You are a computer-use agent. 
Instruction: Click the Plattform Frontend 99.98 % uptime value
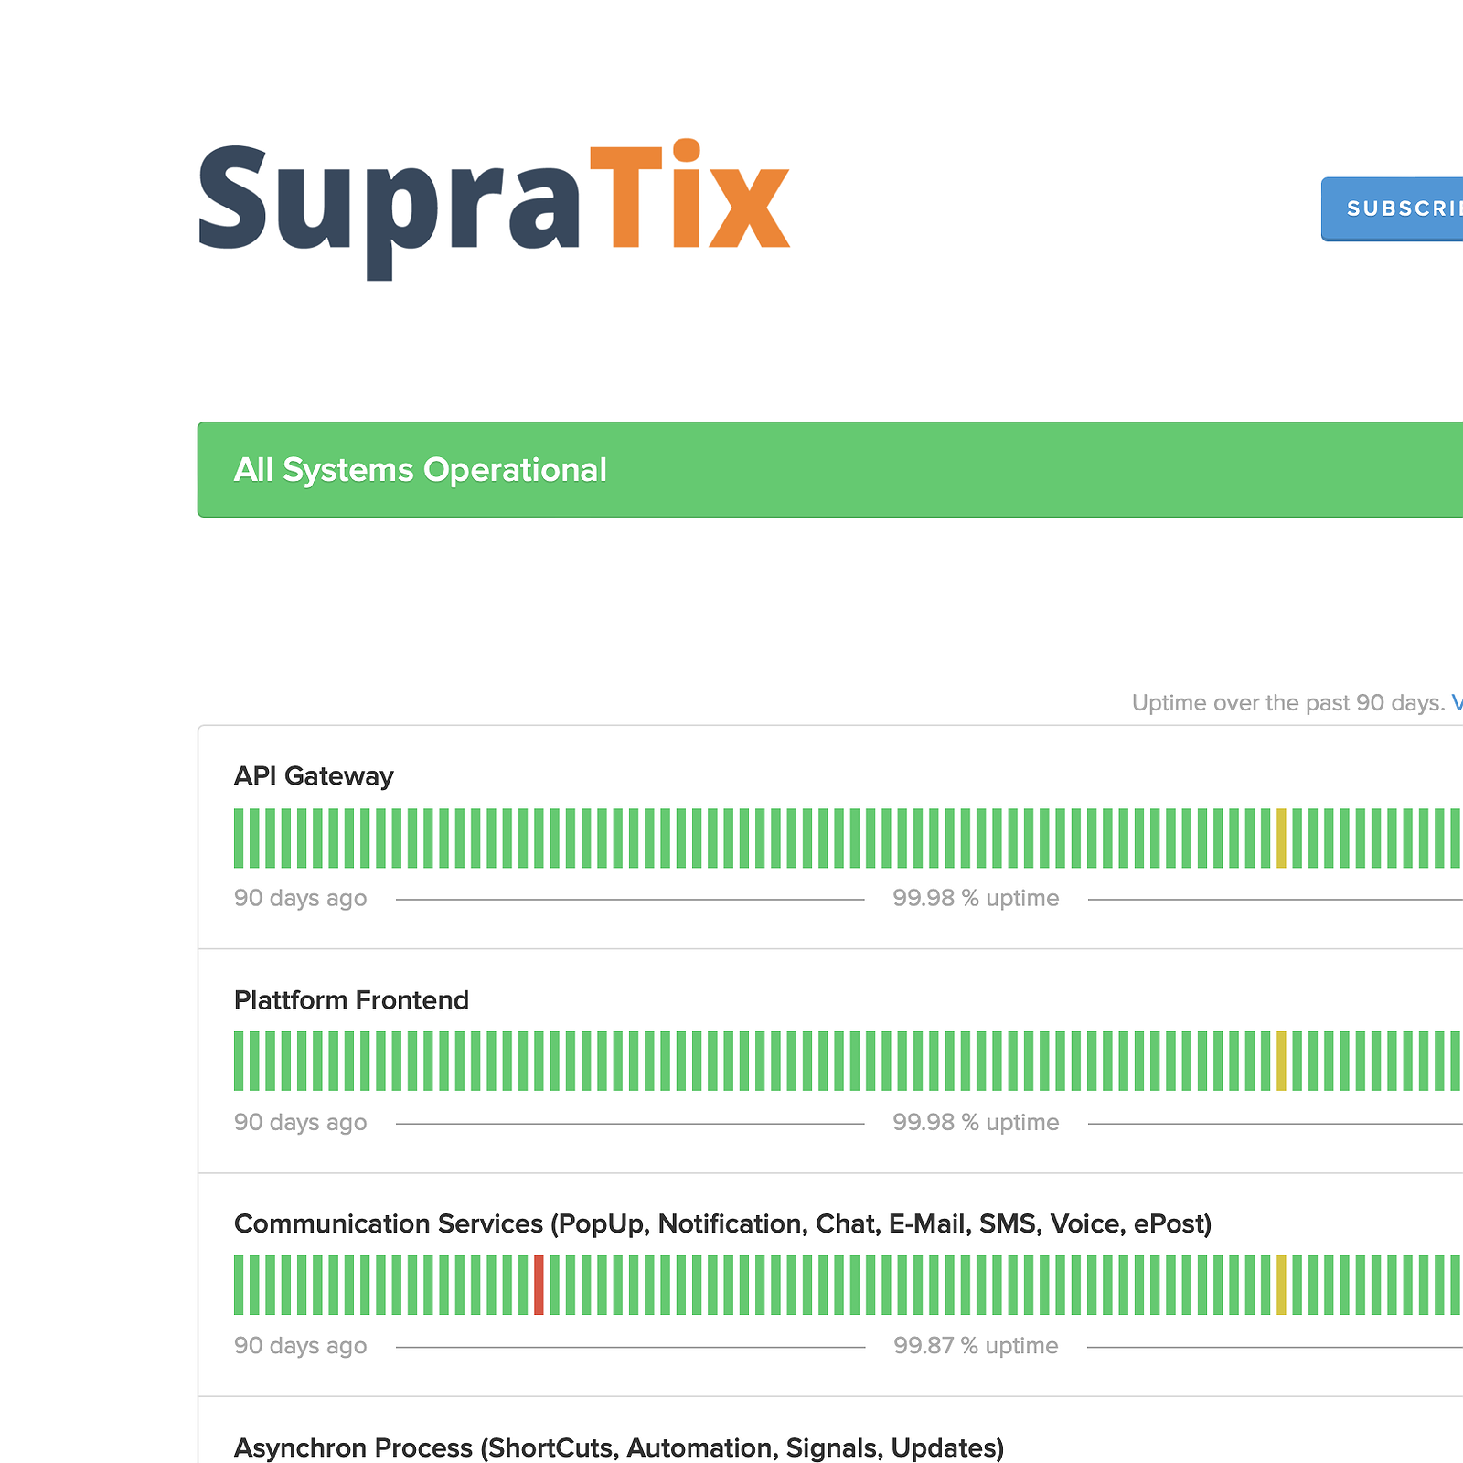coord(976,1123)
